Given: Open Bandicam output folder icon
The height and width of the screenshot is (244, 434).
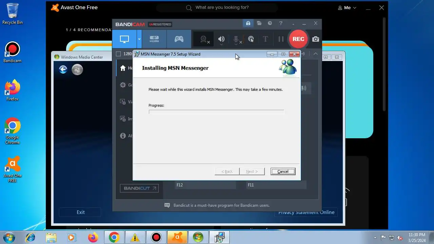Looking at the screenshot, I should point(259,23).
